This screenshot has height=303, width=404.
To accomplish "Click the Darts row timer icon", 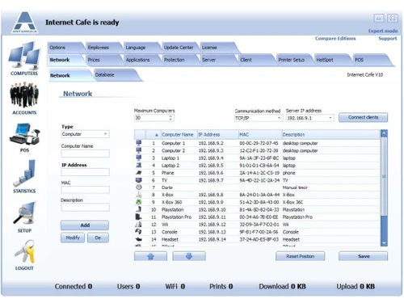I will coord(139,187).
